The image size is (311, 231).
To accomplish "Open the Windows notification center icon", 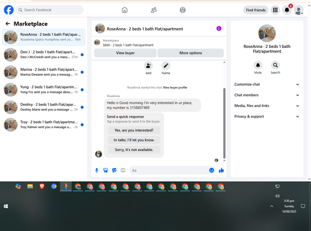I will tap(303, 206).
